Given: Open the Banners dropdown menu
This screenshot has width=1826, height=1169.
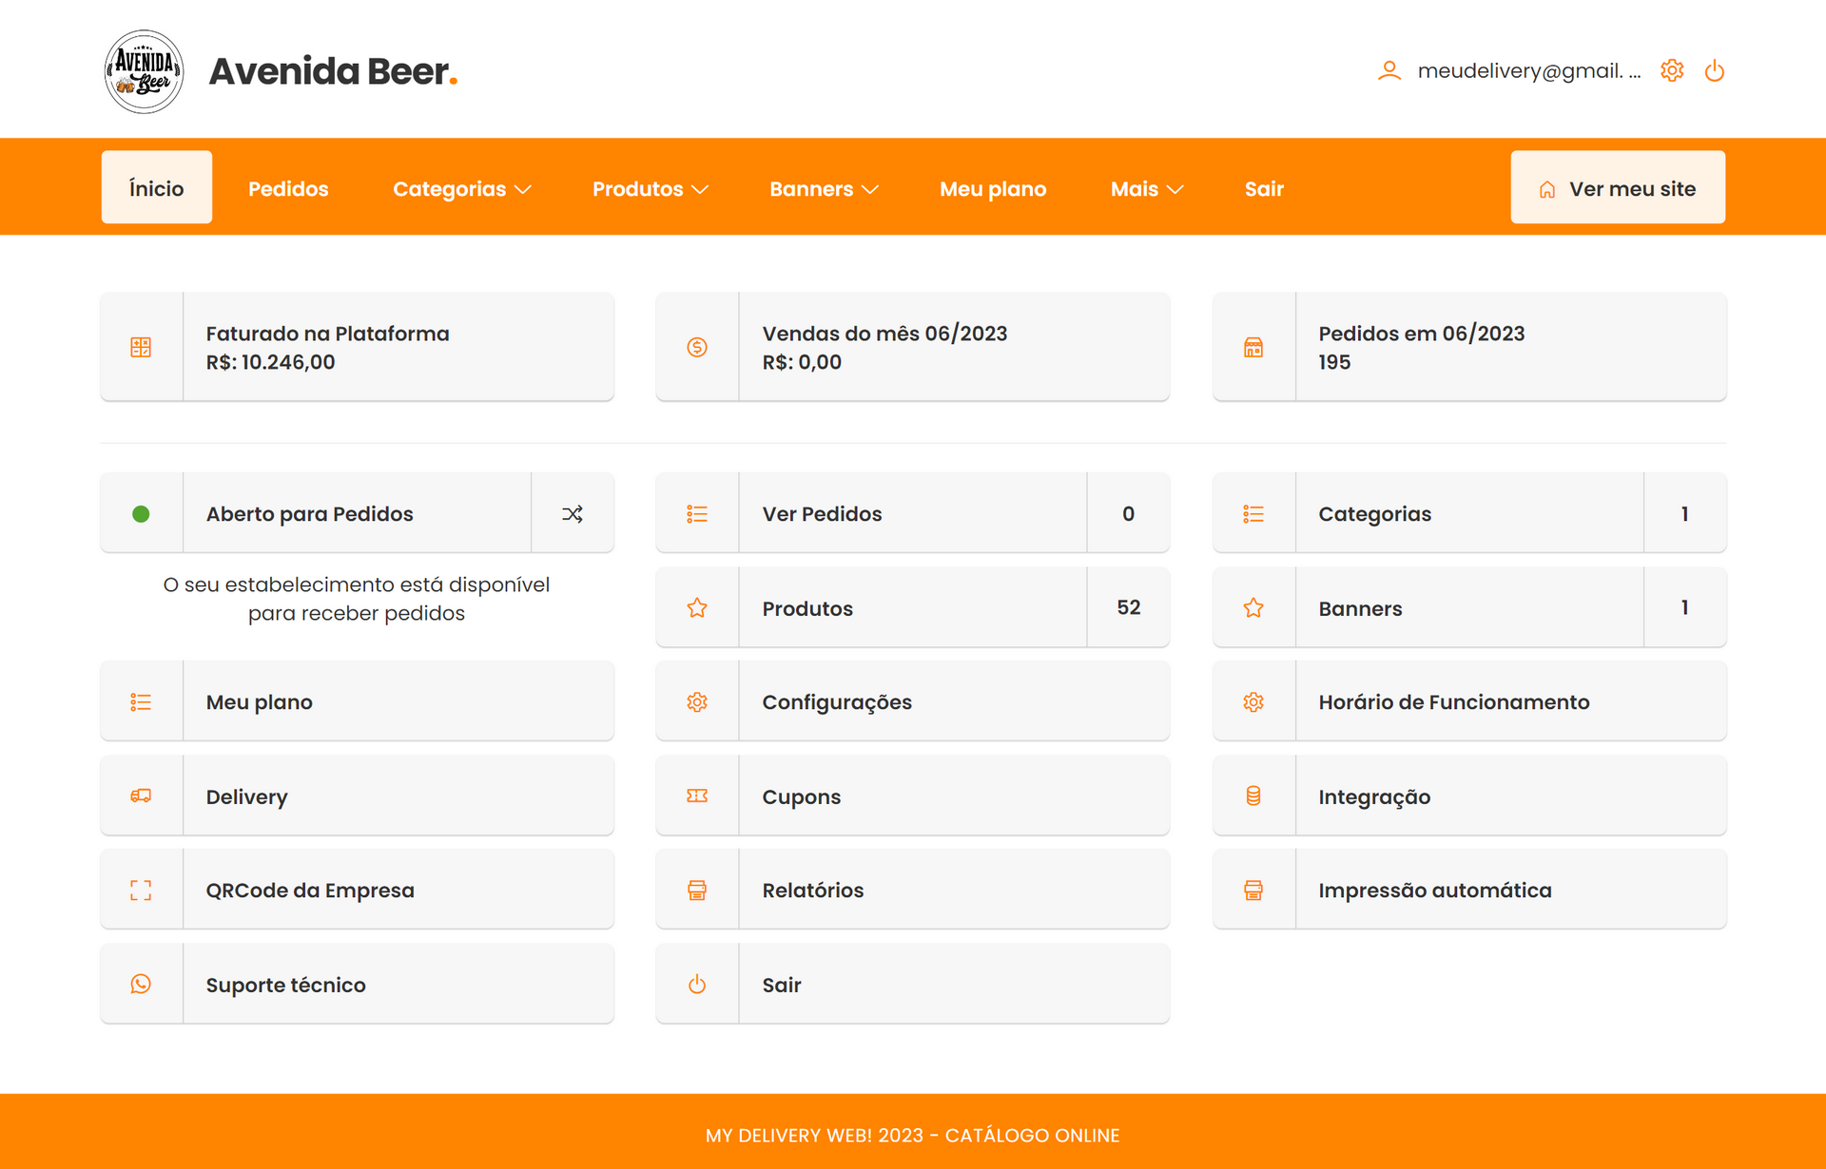Looking at the screenshot, I should click(823, 189).
